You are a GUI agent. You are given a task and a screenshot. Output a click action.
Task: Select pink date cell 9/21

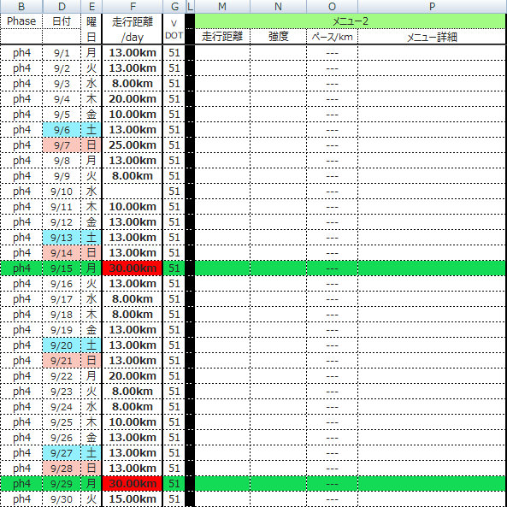tap(62, 361)
